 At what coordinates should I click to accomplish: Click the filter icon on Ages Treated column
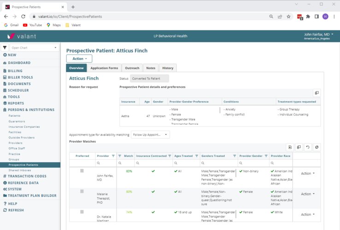coord(196,156)
